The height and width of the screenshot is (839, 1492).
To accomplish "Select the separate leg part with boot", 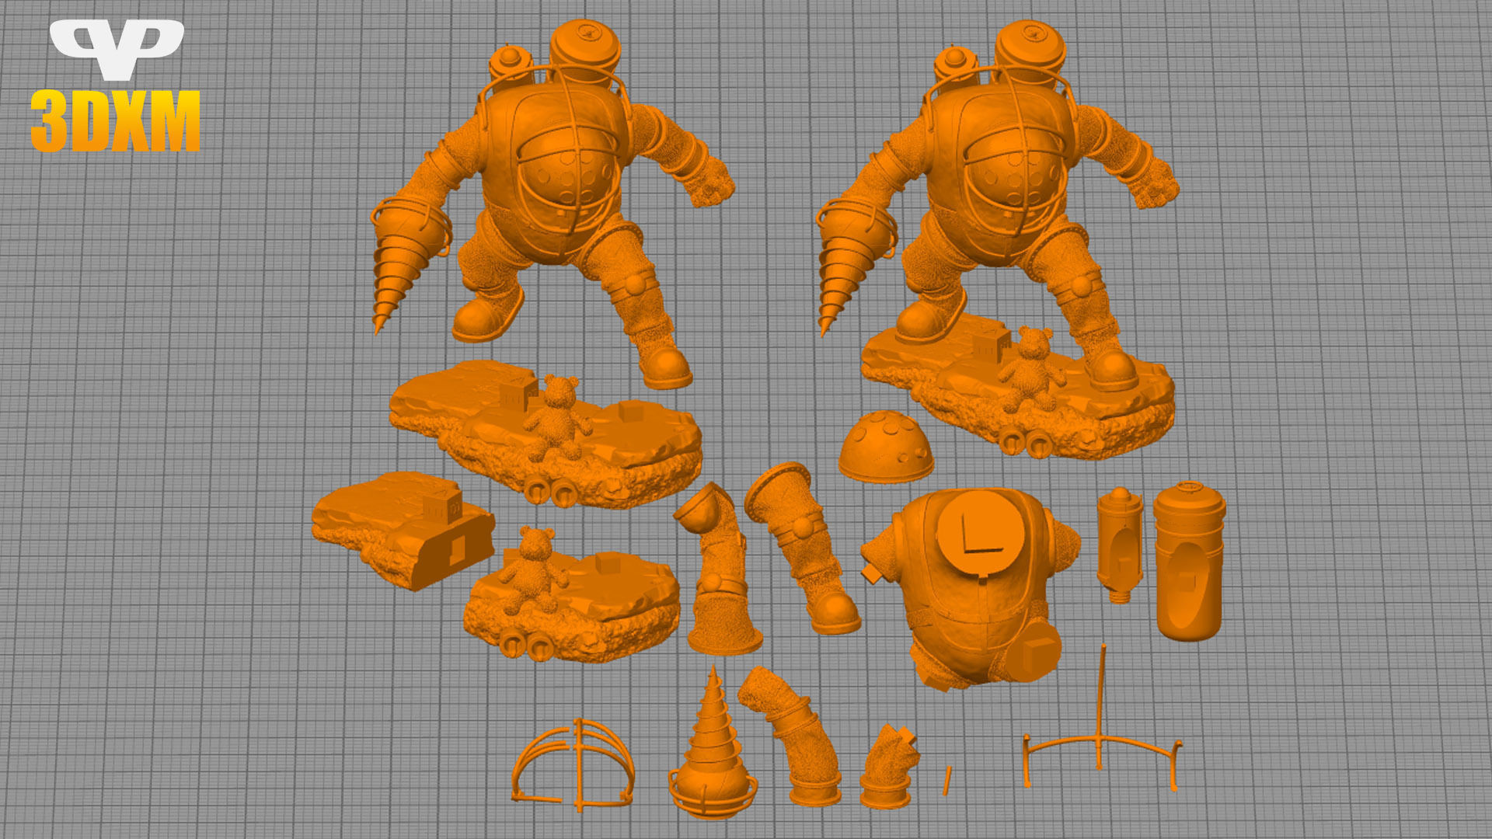I will tap(804, 548).
